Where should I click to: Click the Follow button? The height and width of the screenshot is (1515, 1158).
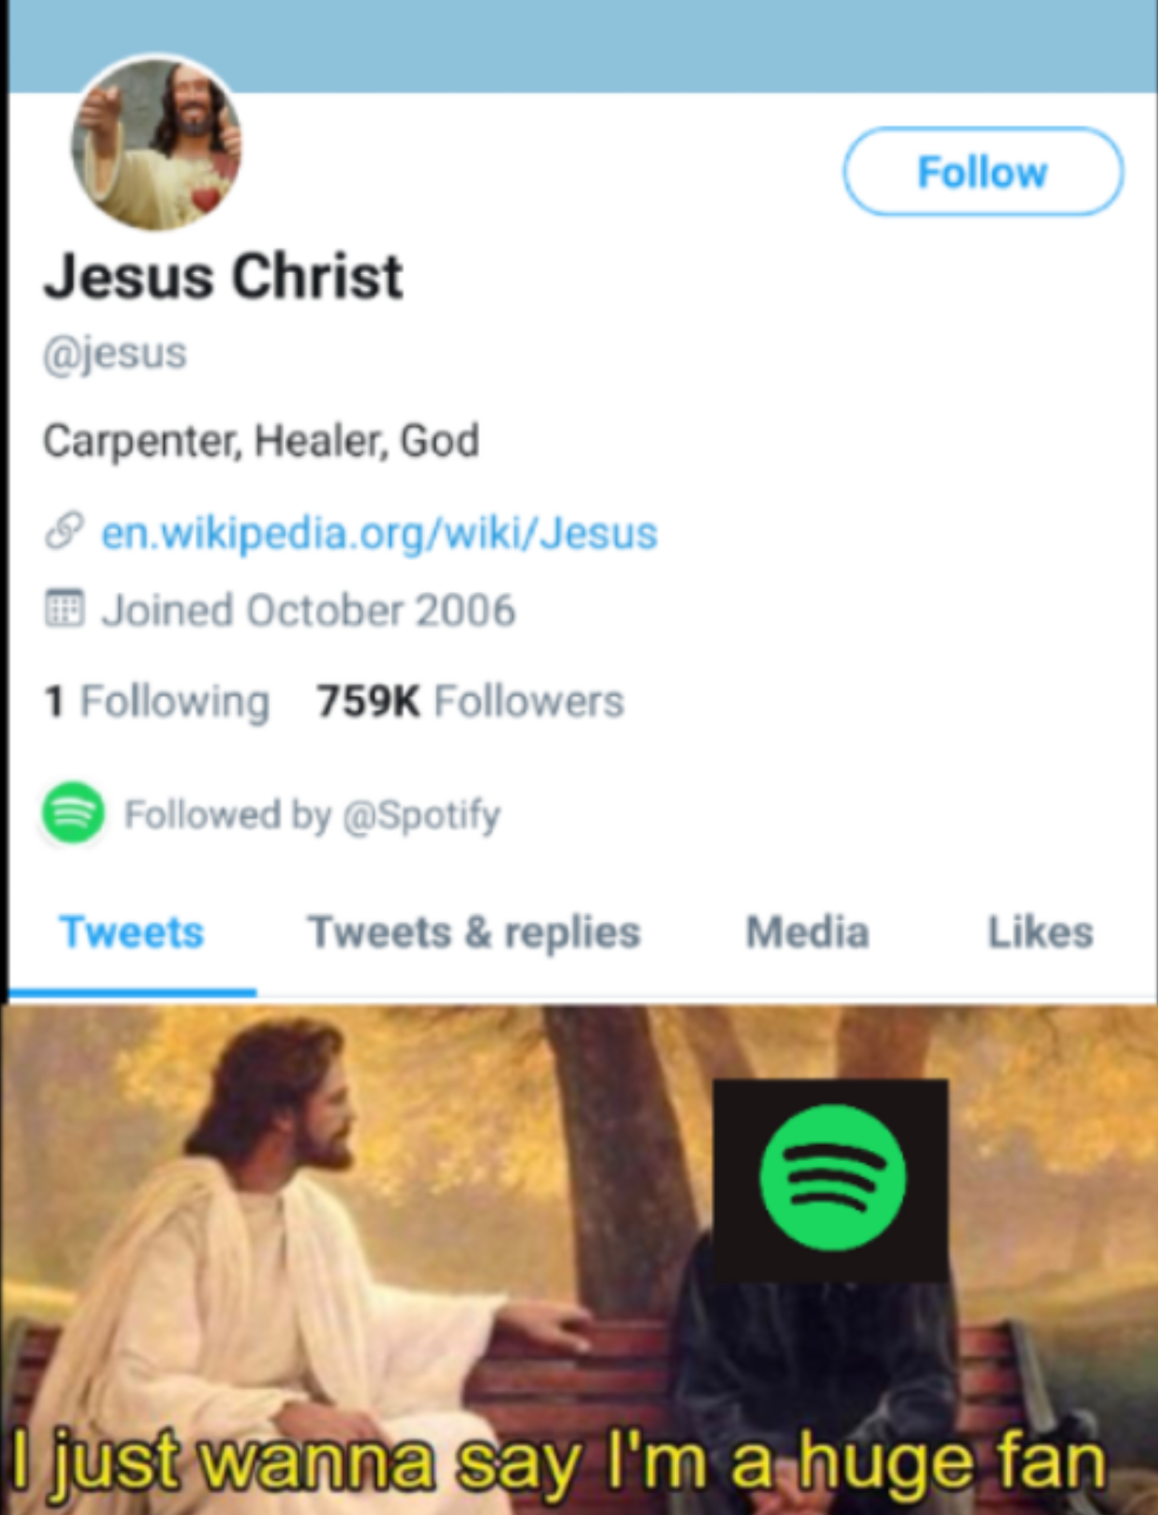coord(983,172)
